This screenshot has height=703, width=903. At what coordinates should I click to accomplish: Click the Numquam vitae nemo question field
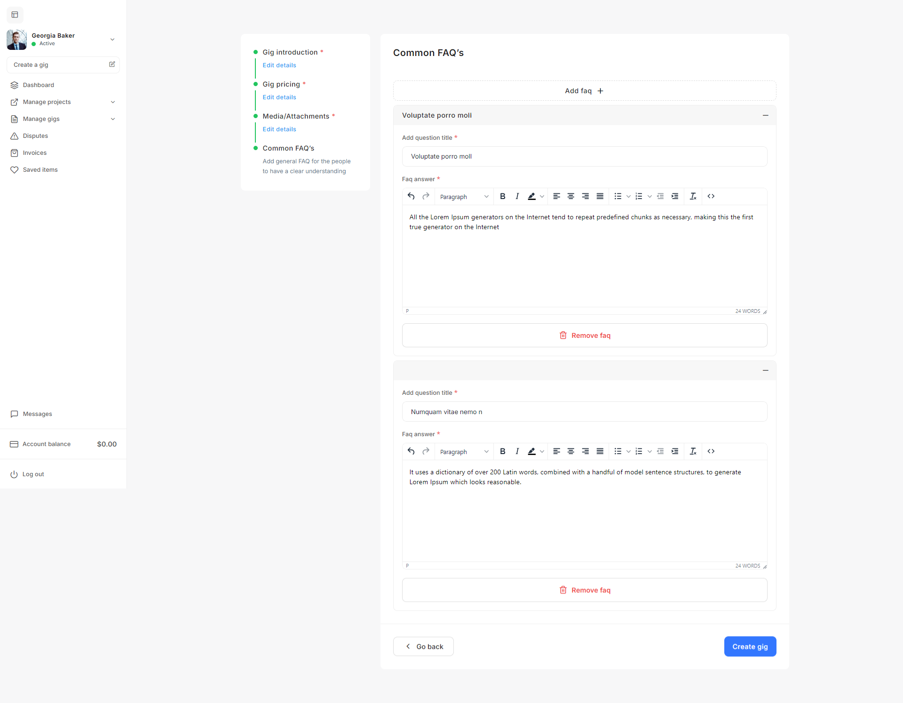tap(584, 412)
